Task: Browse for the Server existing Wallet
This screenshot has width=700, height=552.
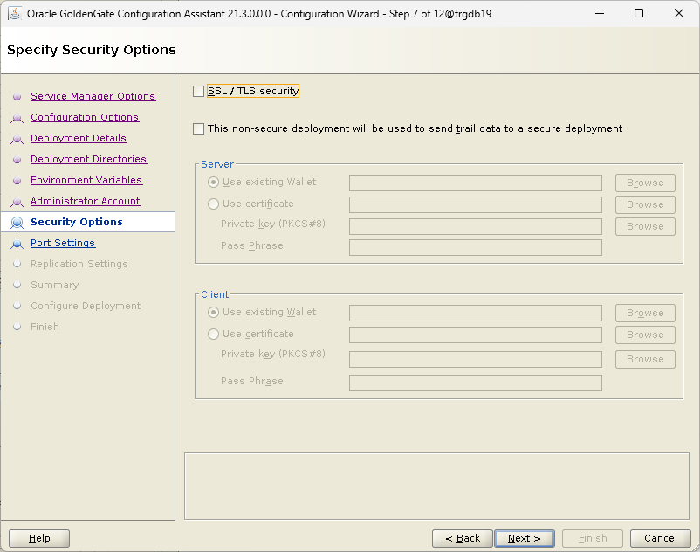Action: click(x=645, y=183)
